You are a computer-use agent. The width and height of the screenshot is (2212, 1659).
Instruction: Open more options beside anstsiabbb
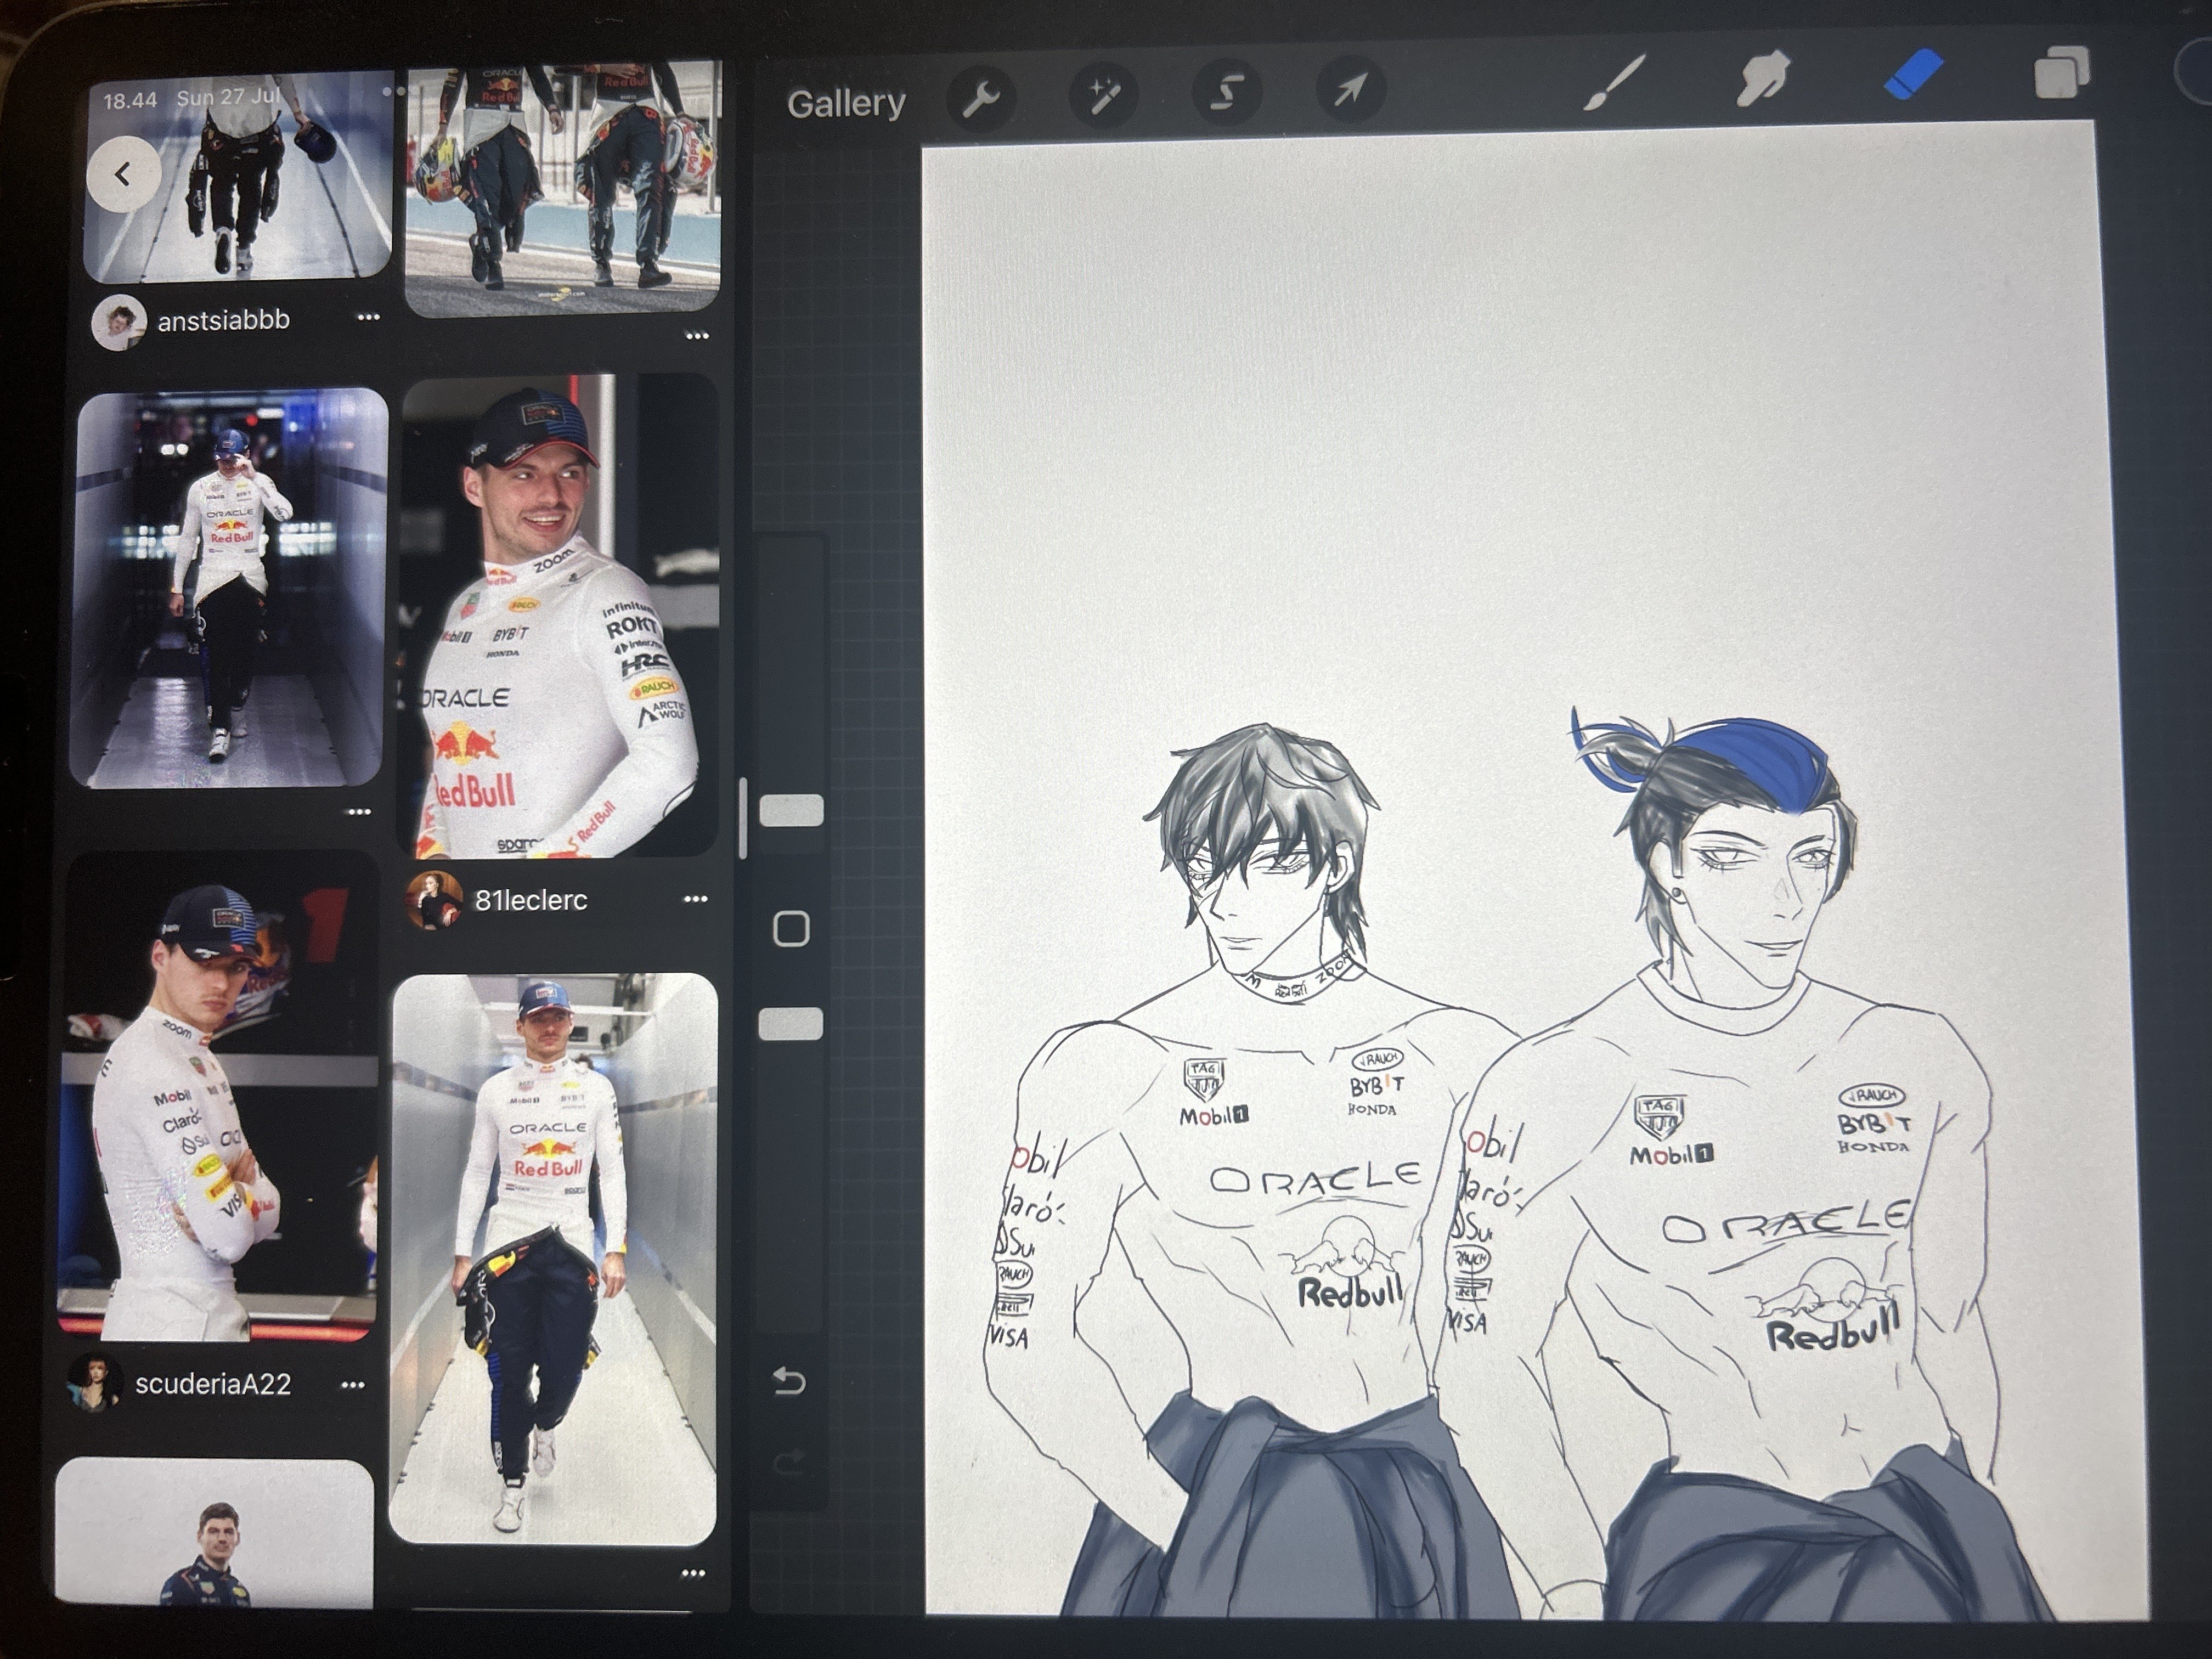[x=369, y=317]
